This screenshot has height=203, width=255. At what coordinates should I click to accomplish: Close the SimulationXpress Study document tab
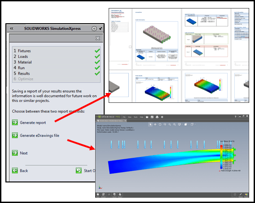point(125,121)
